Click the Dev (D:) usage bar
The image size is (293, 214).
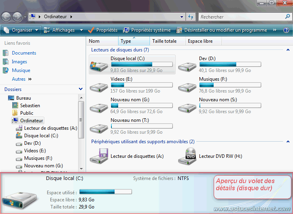click(230, 64)
